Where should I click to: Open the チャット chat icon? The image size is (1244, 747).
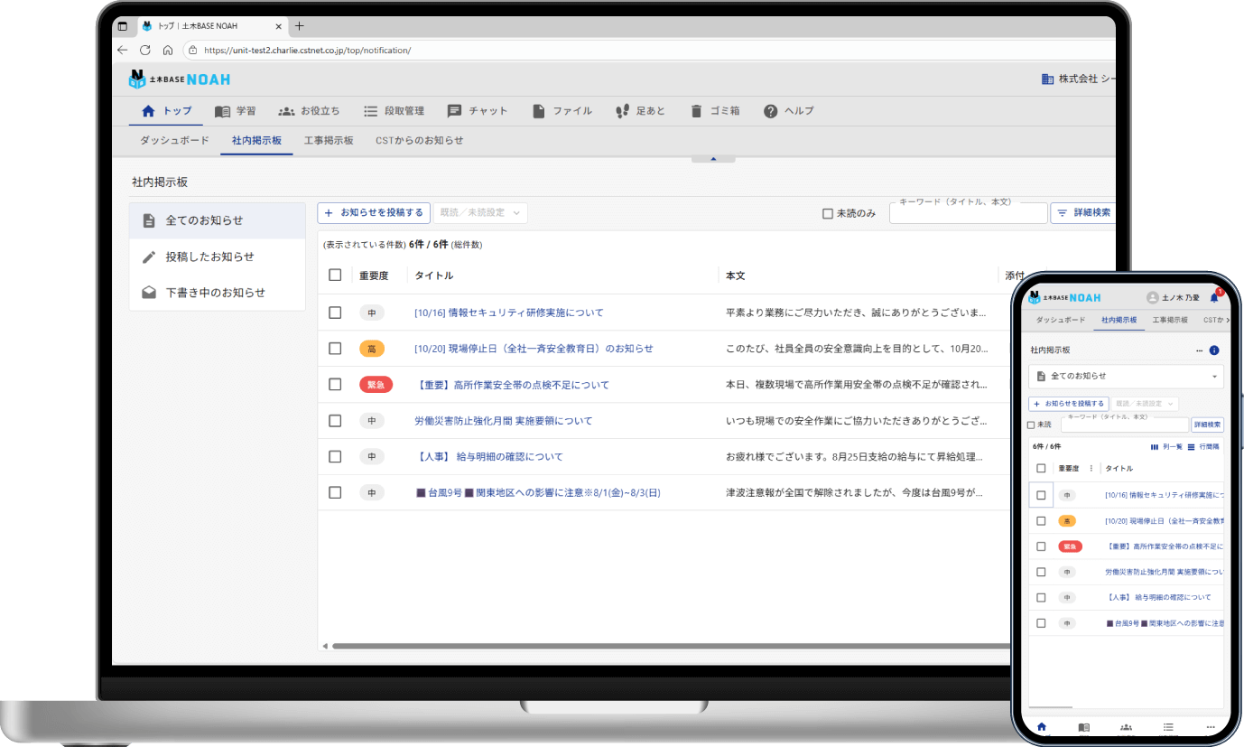pos(455,111)
